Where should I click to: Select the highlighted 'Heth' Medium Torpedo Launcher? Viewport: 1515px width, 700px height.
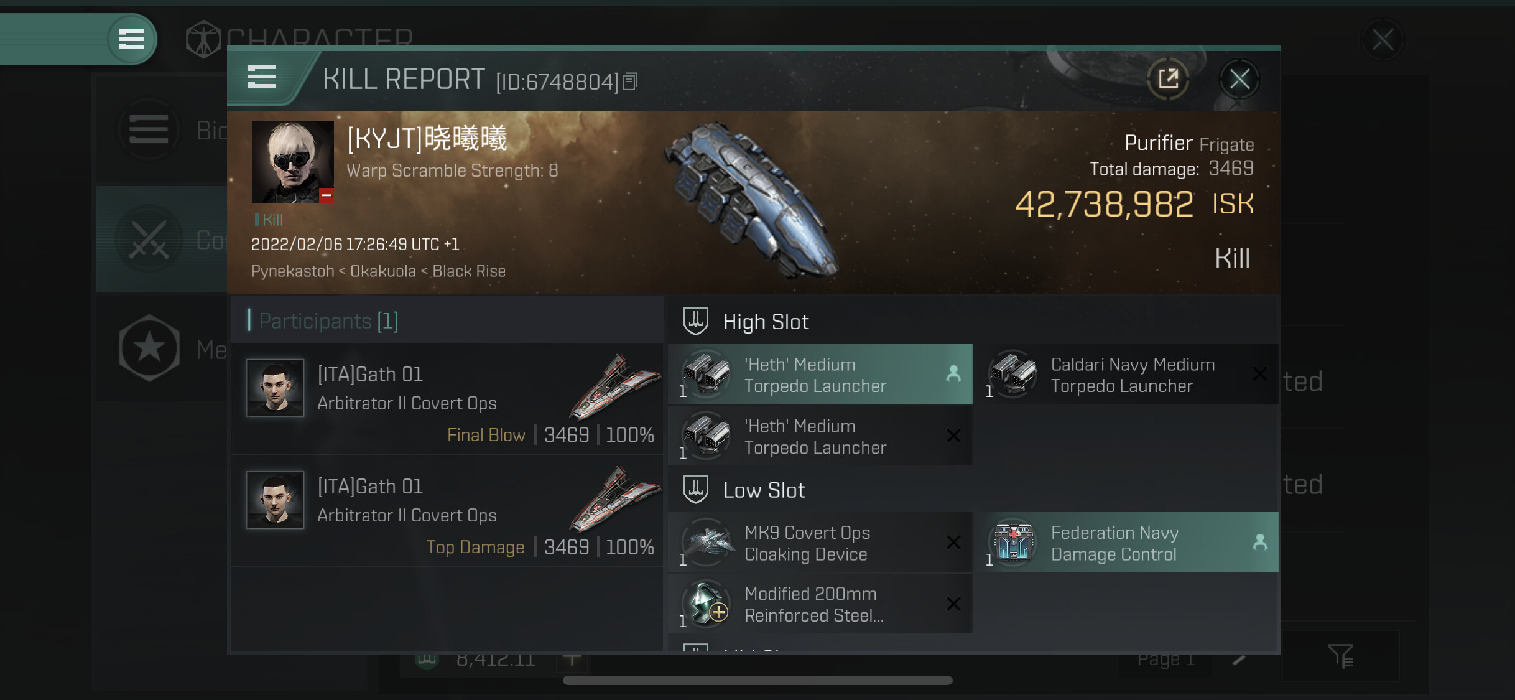[820, 375]
